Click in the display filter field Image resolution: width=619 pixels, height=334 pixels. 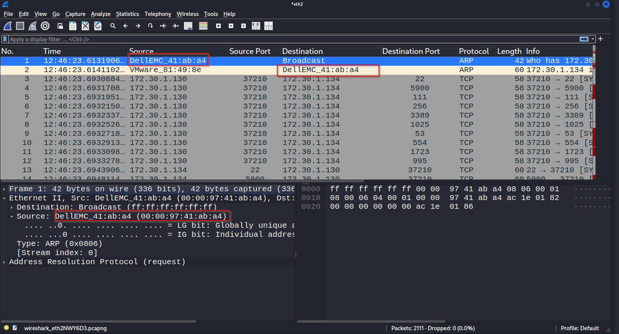(x=292, y=39)
